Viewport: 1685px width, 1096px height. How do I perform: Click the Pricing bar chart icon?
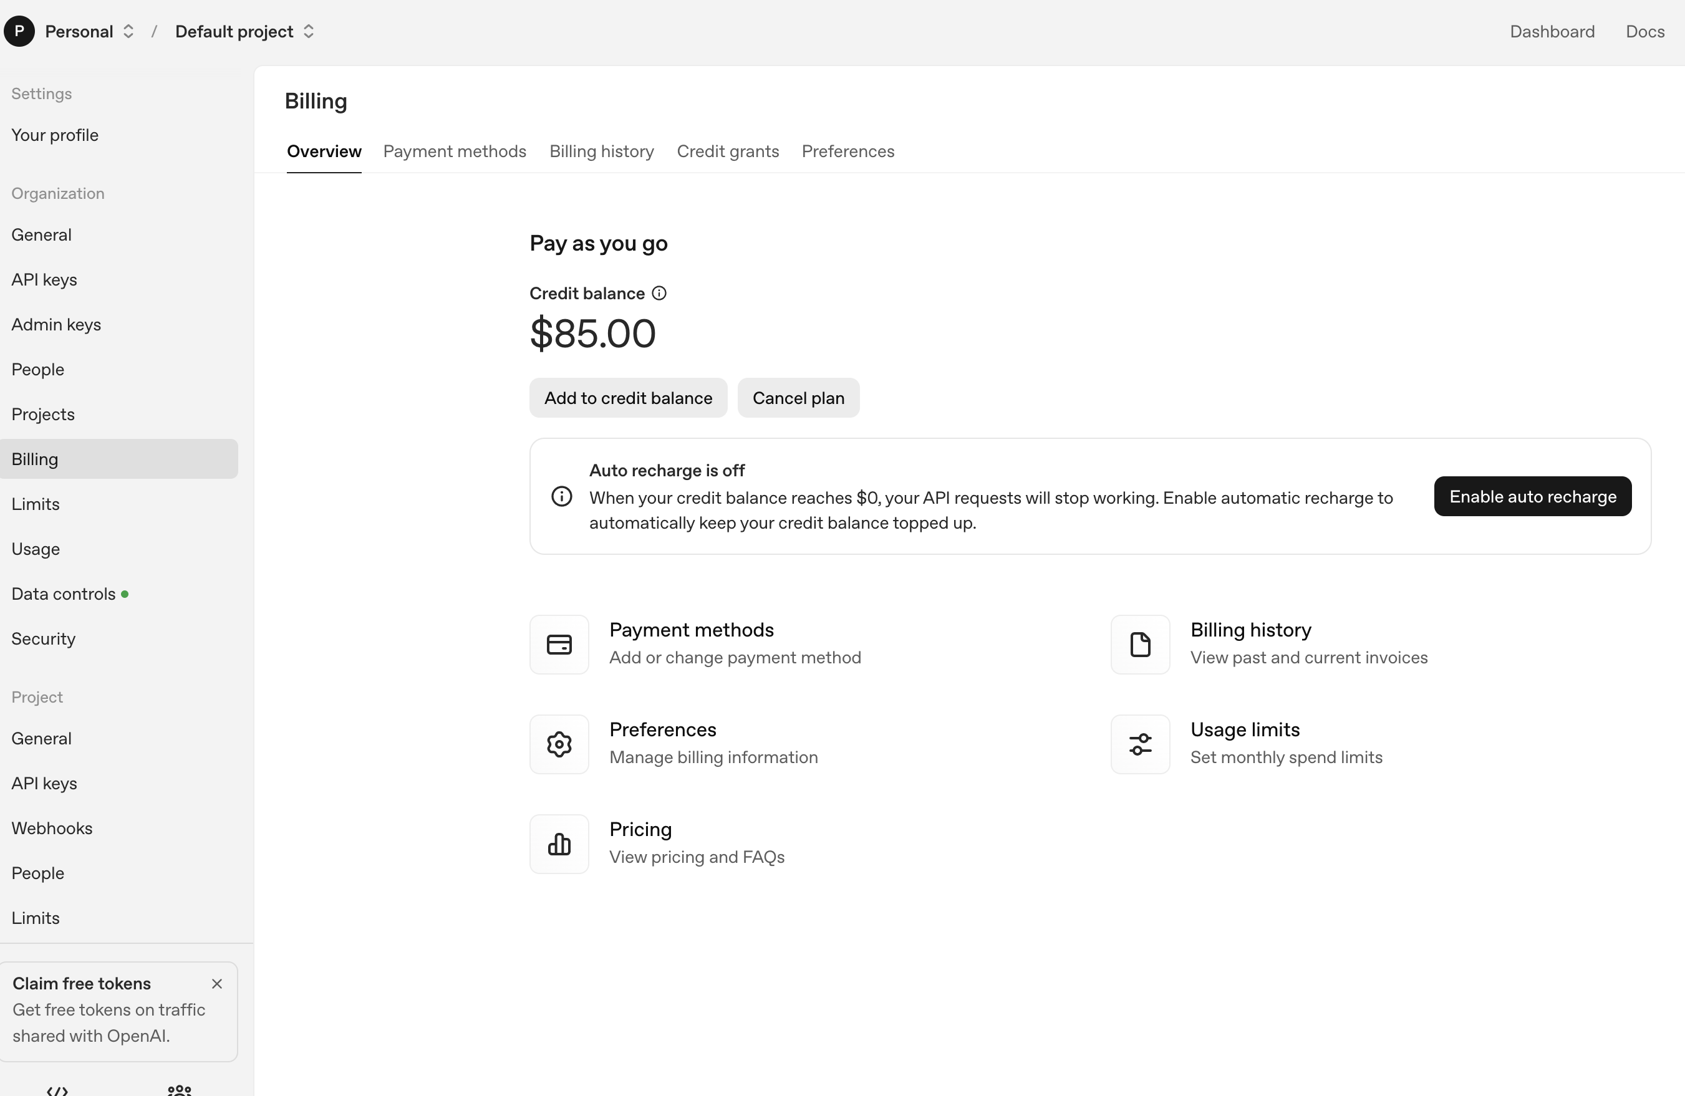point(559,844)
